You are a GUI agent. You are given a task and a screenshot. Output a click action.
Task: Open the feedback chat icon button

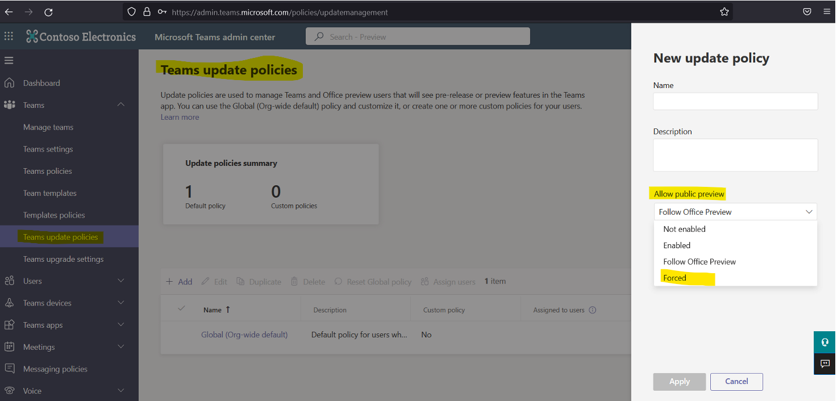(825, 364)
